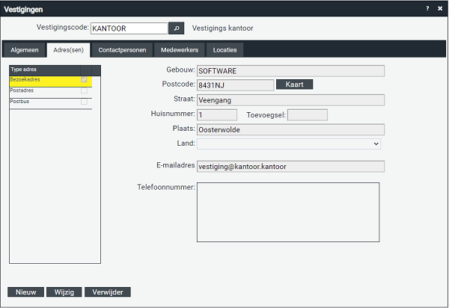Screen dimensions: 449x308
Task: Select the Adres(sen) tab
Action: pos(68,50)
